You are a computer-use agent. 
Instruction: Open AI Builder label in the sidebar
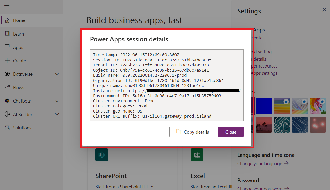pyautogui.click(x=23, y=114)
